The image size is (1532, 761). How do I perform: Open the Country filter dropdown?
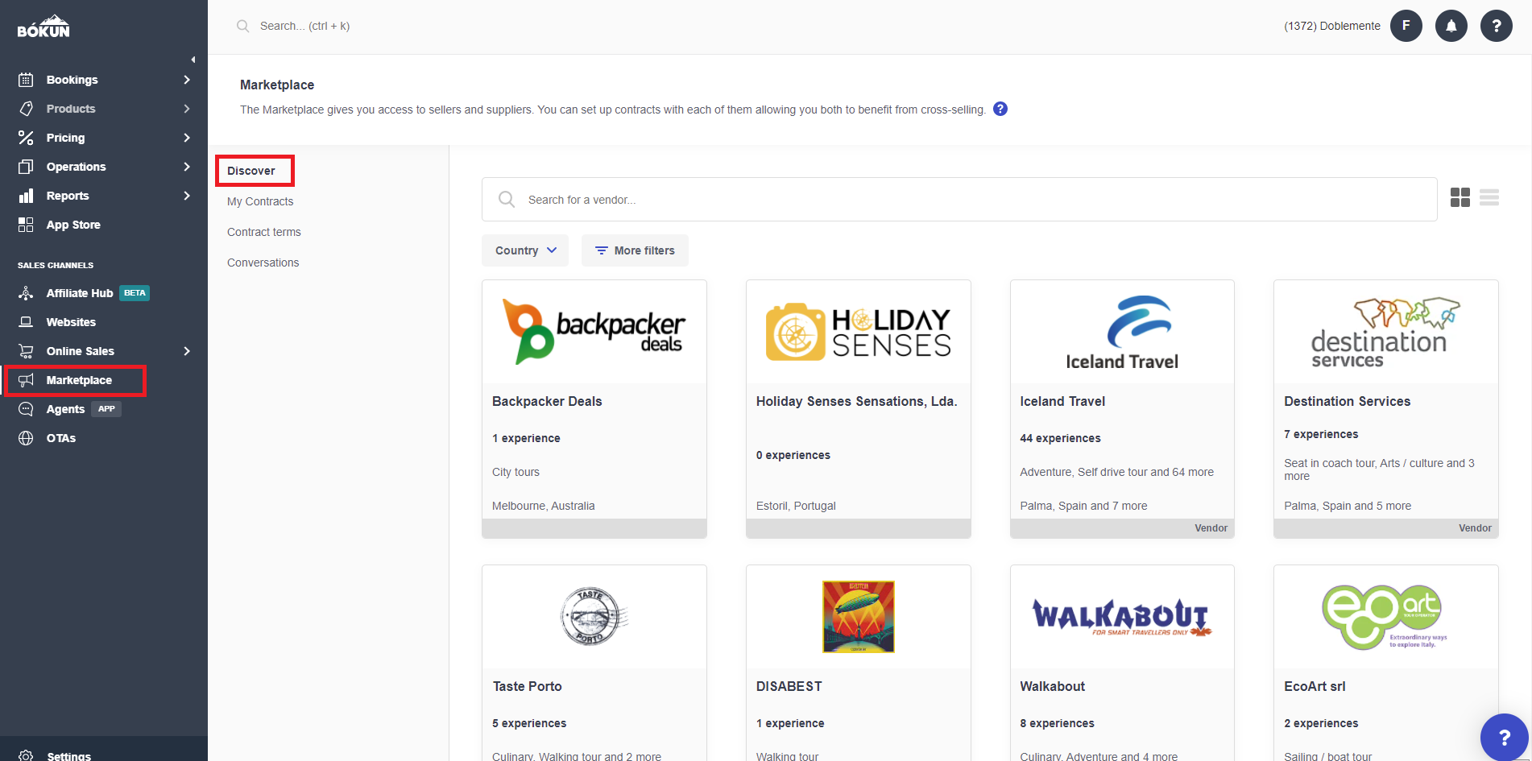[525, 250]
